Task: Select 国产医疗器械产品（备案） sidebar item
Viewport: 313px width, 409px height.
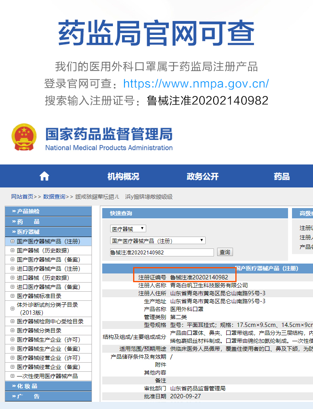Action: click(x=48, y=260)
